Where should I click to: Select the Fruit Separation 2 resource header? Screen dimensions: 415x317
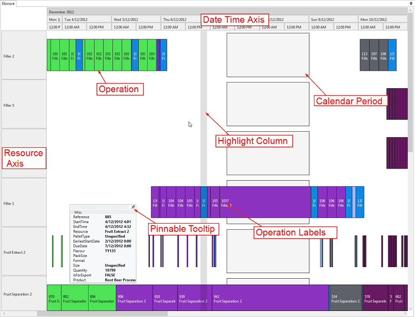[x=24, y=294]
